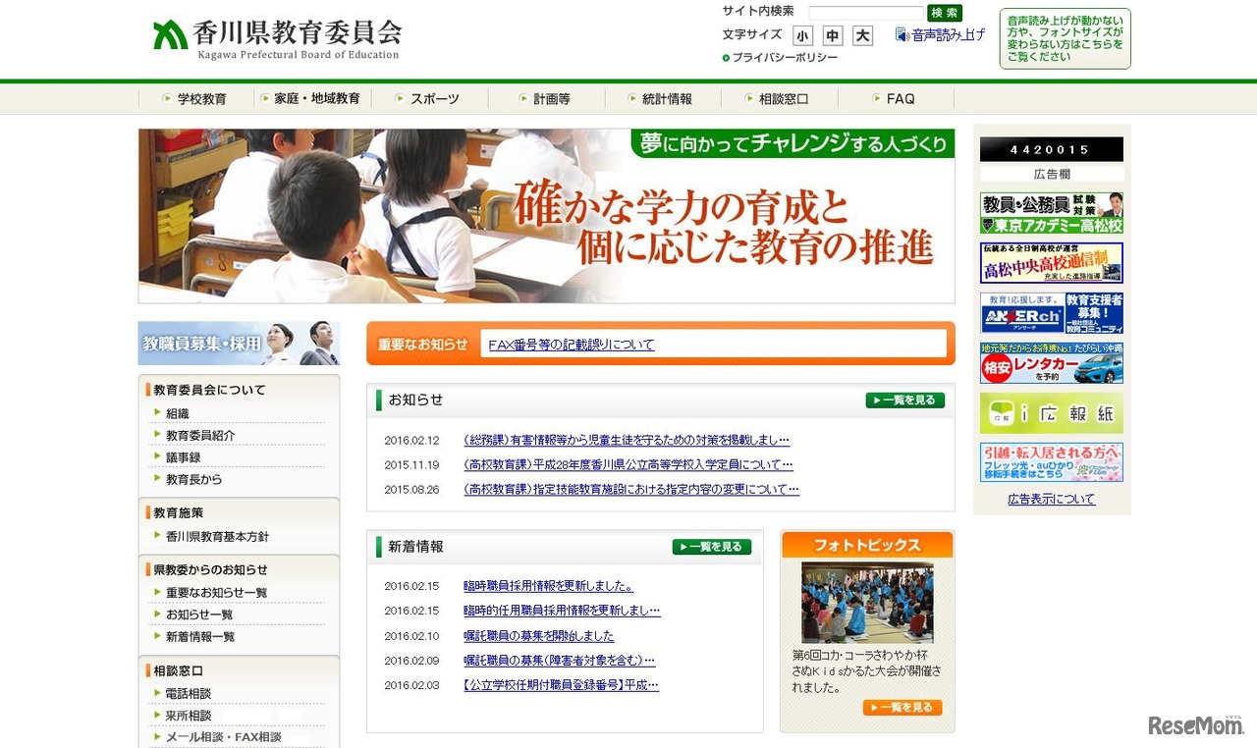Click inside the サイト内検索 search field
This screenshot has height=748, width=1257.
865,12
